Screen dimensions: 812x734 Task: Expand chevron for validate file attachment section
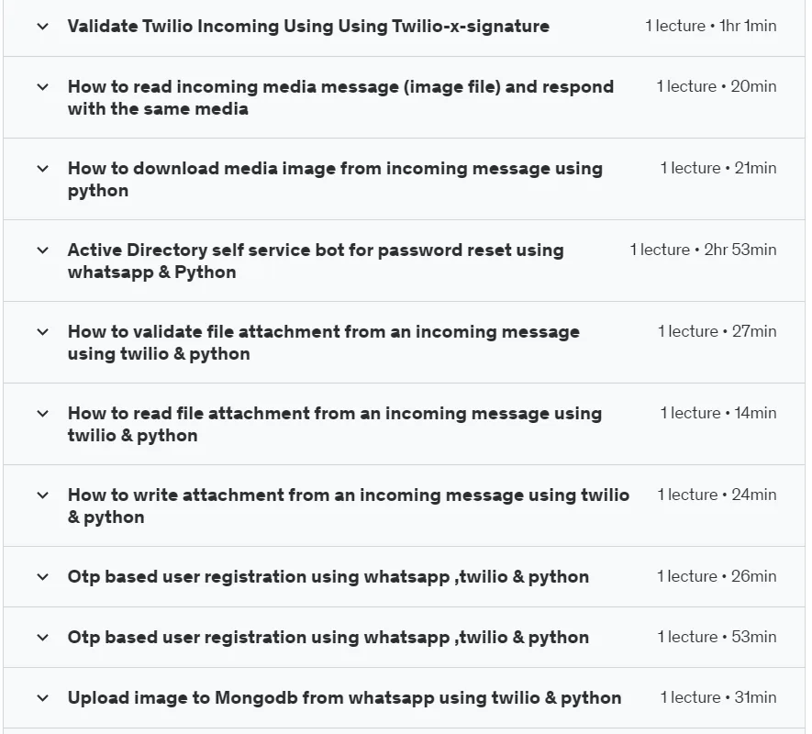[43, 331]
